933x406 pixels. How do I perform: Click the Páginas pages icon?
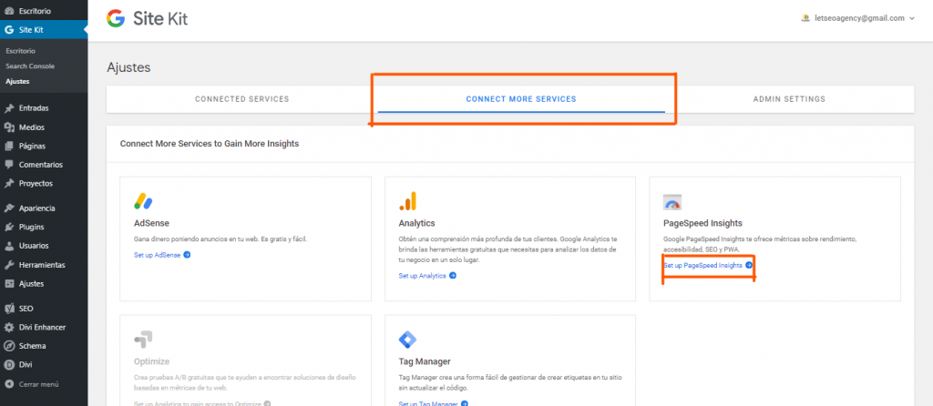click(x=9, y=146)
